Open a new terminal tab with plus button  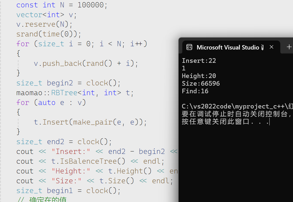(x=289, y=47)
